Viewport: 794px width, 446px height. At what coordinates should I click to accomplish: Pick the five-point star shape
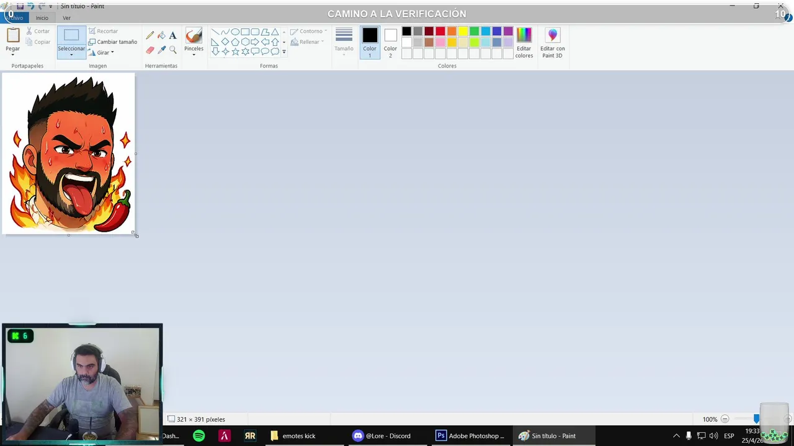coord(235,51)
